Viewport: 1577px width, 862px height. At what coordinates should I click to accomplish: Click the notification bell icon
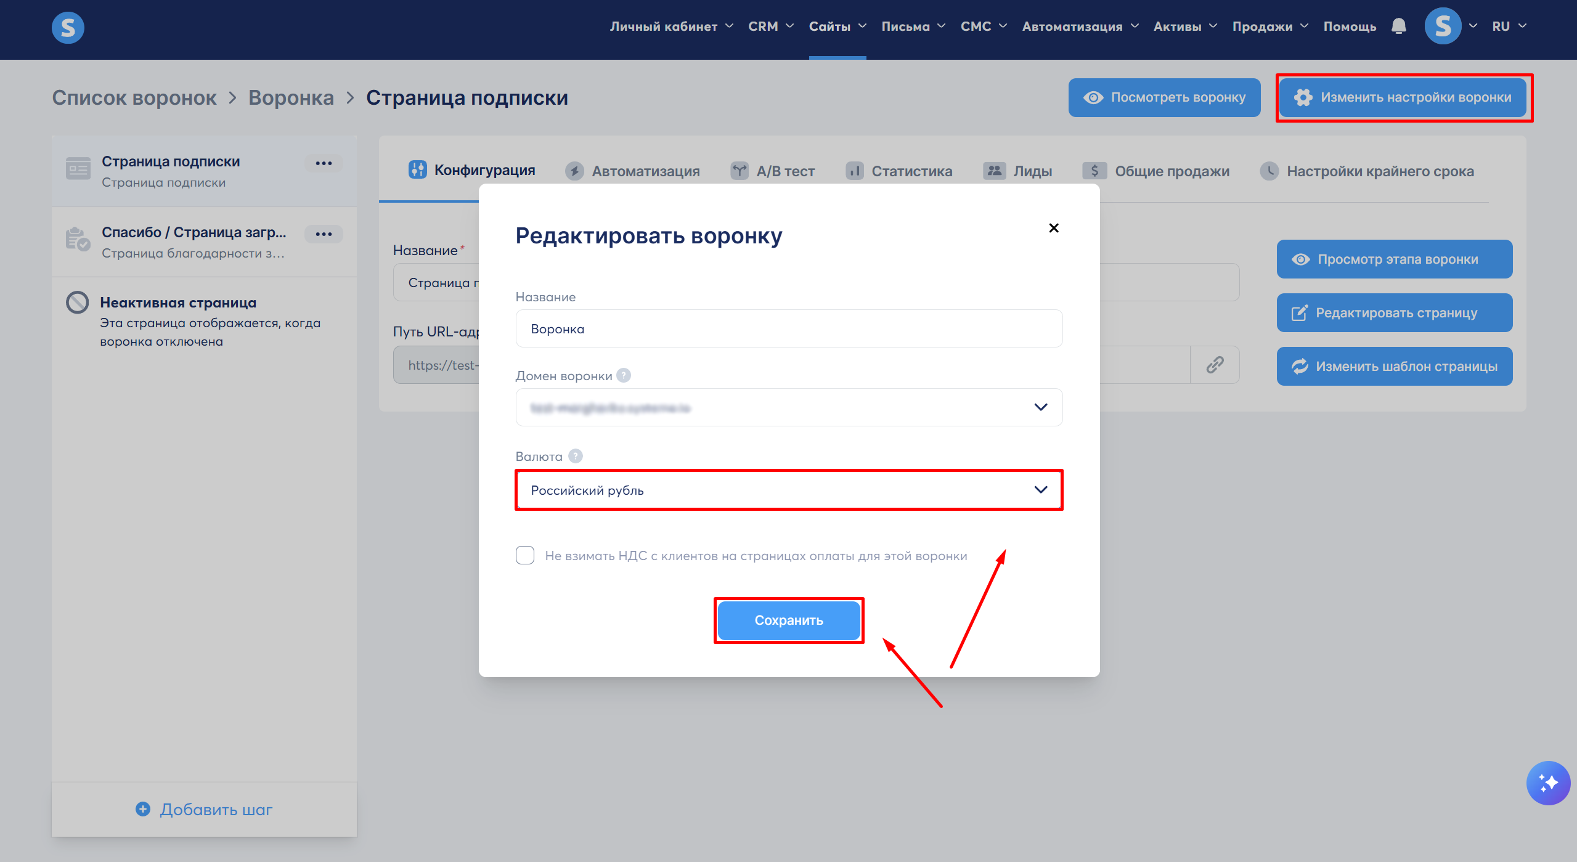1398,26
